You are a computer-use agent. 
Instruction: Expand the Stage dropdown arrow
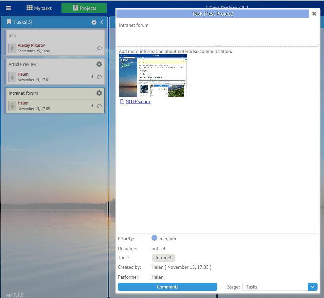(x=312, y=287)
